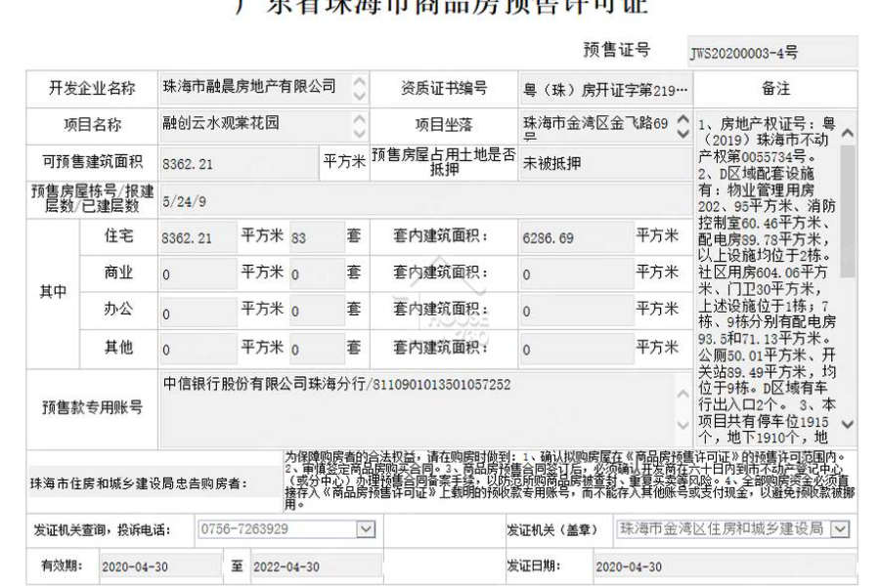Click the down arrow in project name field
Image resolution: width=880 pixels, height=586 pixels.
pyautogui.click(x=359, y=134)
